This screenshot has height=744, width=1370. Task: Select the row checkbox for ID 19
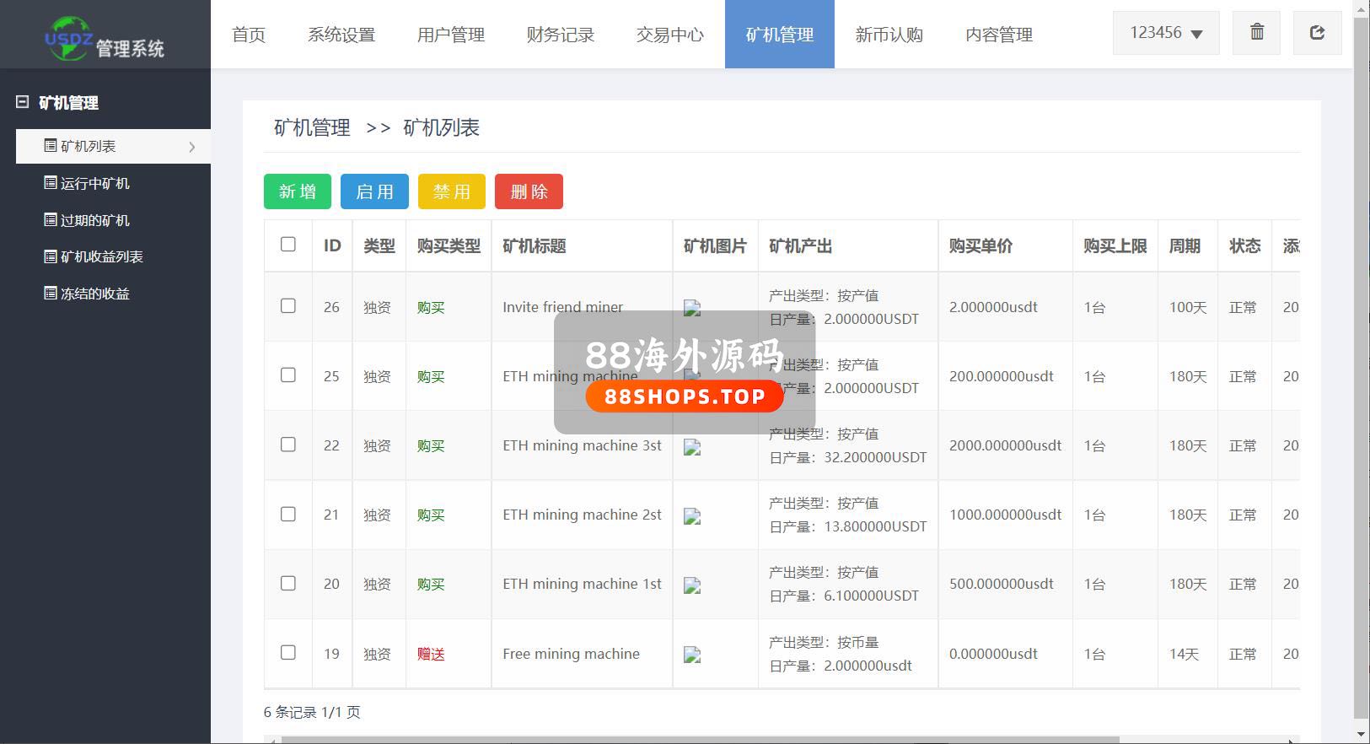coord(288,653)
